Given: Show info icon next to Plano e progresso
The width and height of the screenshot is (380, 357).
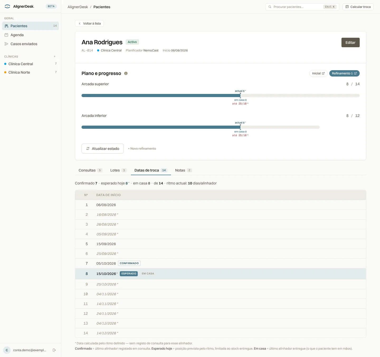Looking at the screenshot, I should [x=126, y=73].
